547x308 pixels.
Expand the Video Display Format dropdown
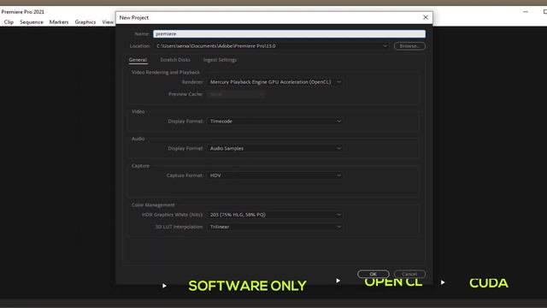coord(275,121)
